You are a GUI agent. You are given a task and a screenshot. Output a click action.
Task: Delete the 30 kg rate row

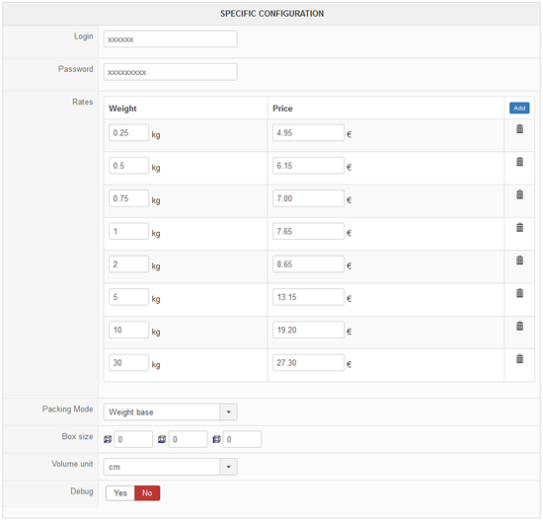point(519,359)
